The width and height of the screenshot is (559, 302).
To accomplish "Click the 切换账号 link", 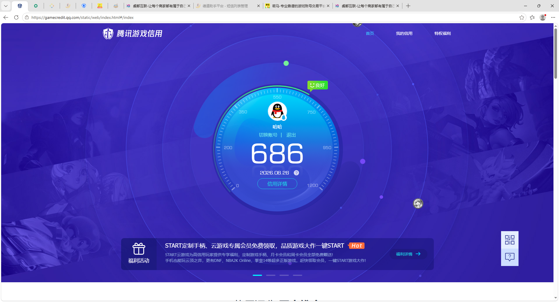I will pyautogui.click(x=268, y=135).
